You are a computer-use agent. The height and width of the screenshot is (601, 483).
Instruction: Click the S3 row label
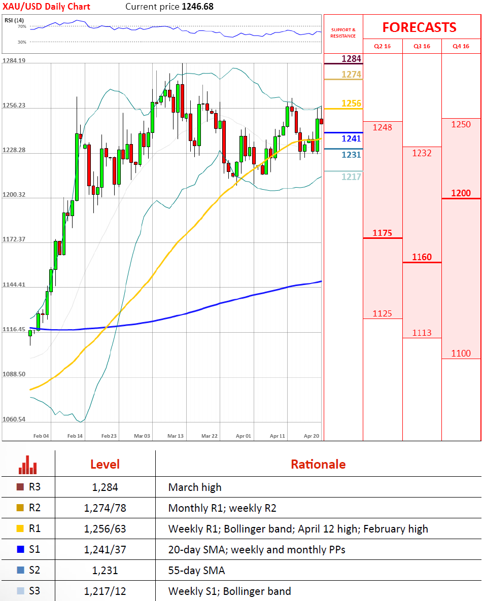(34, 591)
